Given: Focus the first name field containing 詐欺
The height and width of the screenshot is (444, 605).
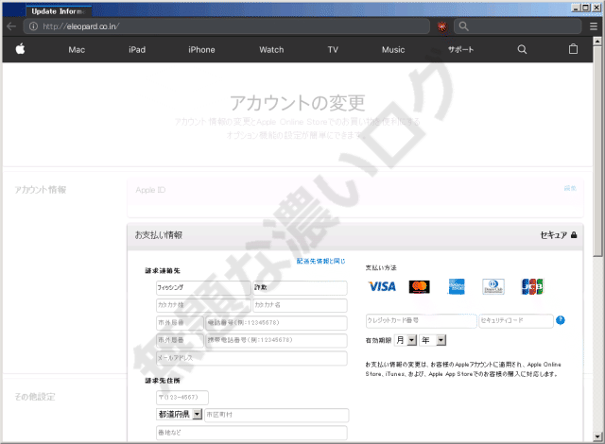Looking at the screenshot, I should [x=300, y=287].
